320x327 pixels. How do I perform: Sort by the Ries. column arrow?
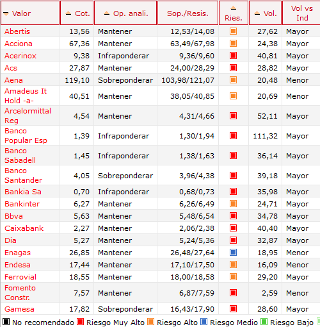tap(234, 8)
